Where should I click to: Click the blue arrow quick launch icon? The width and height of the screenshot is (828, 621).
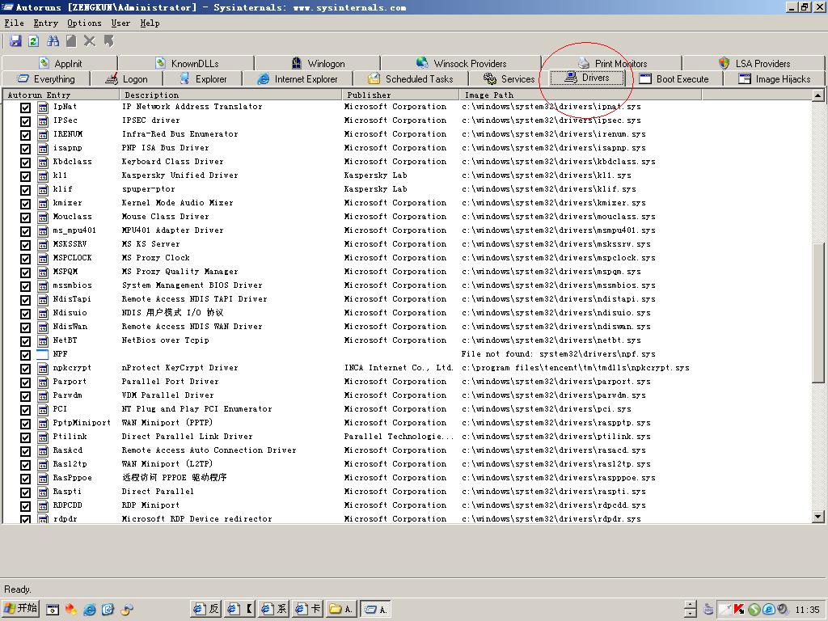tap(108, 610)
